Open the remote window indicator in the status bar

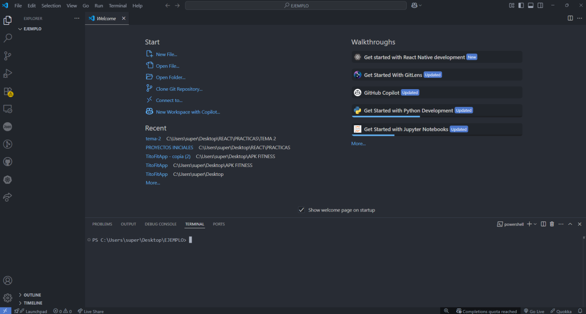[5, 311]
